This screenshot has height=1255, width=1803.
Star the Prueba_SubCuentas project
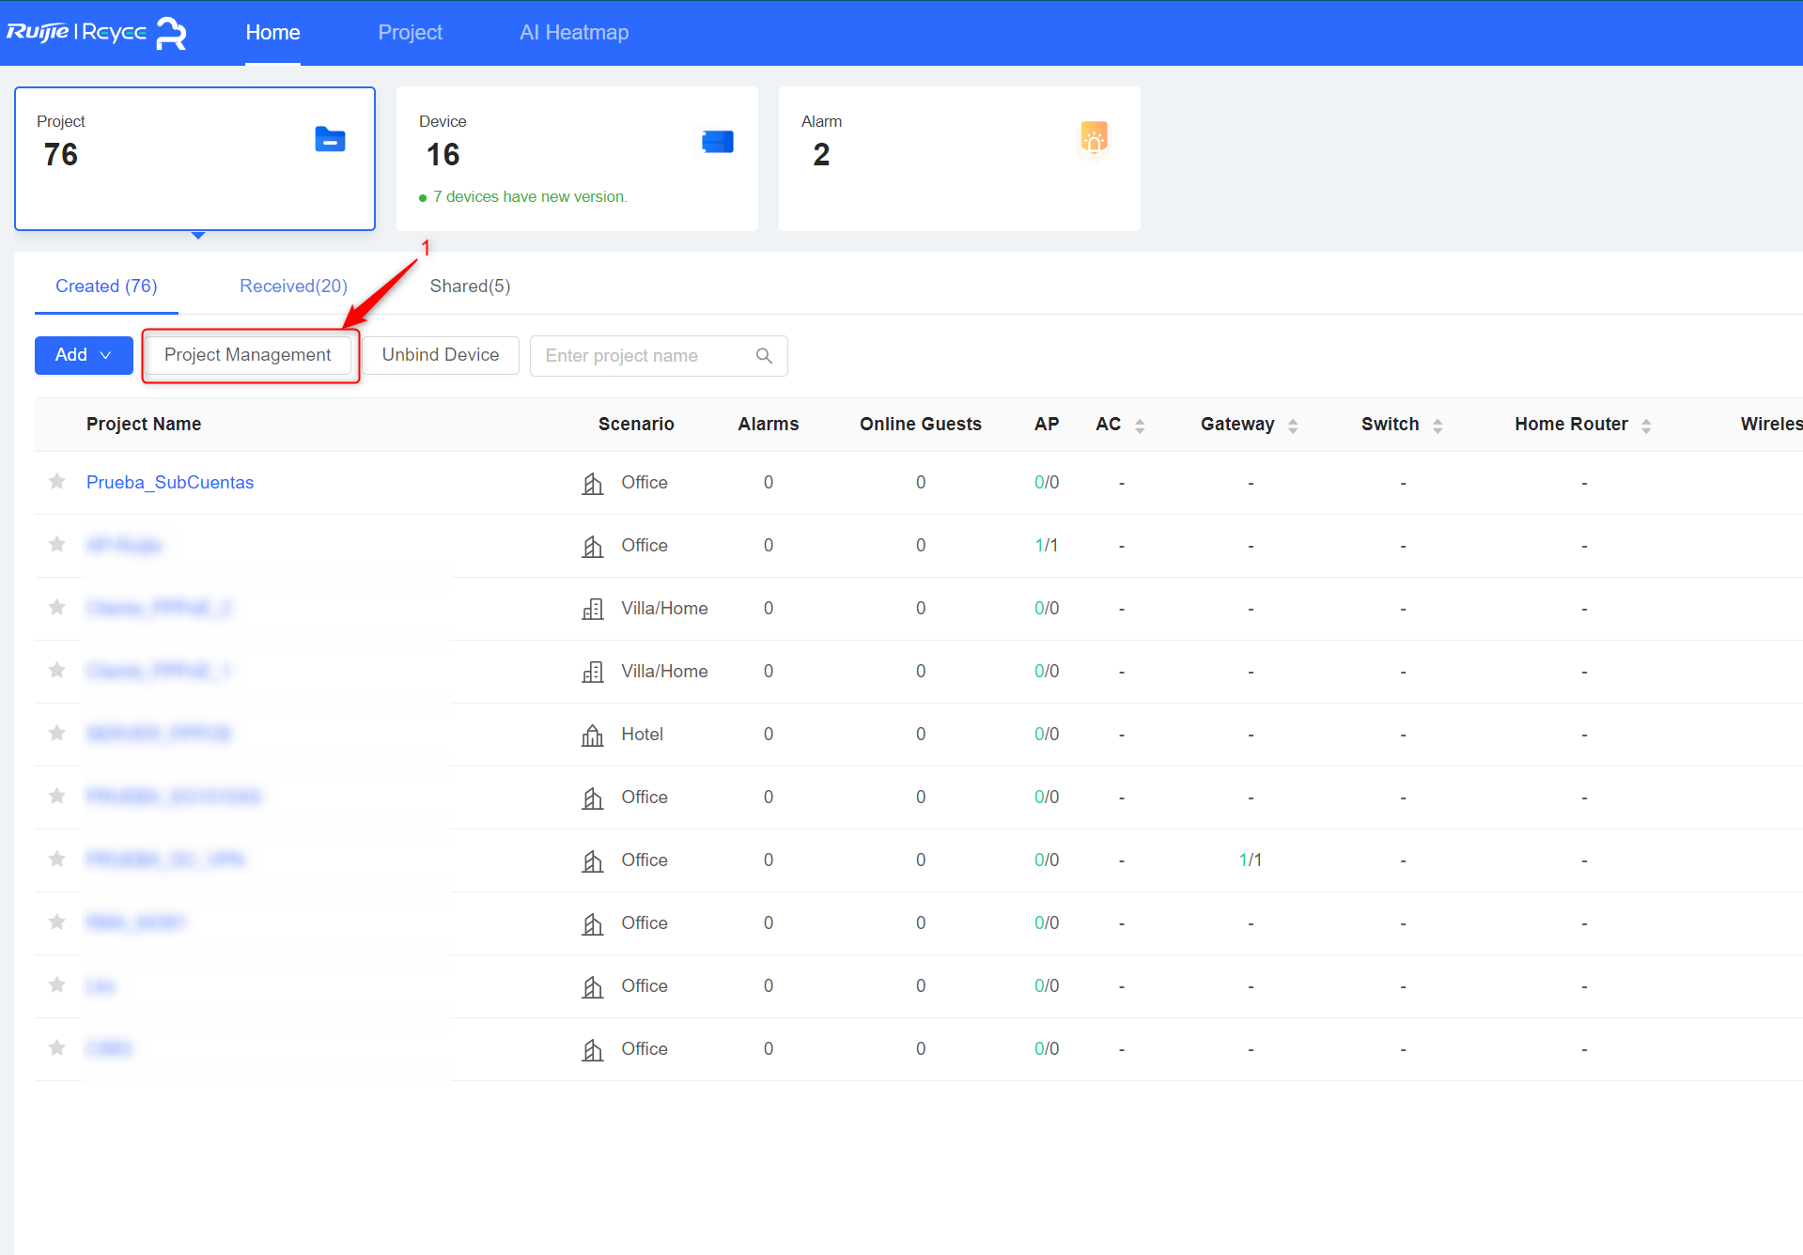pos(57,482)
